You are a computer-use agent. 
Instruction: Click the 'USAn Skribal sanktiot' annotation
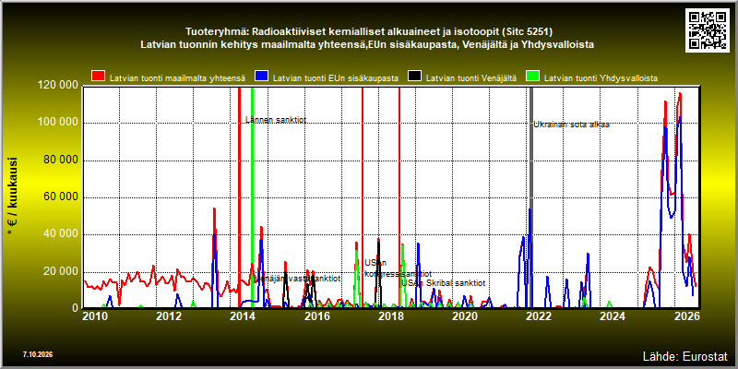point(444,283)
